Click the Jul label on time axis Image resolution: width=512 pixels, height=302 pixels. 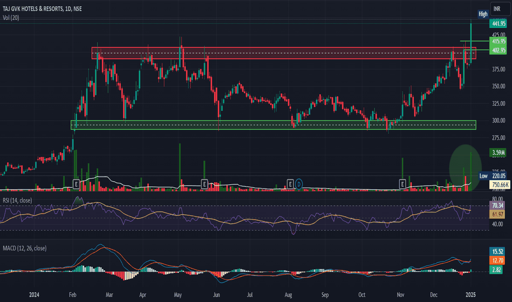pos(250,295)
